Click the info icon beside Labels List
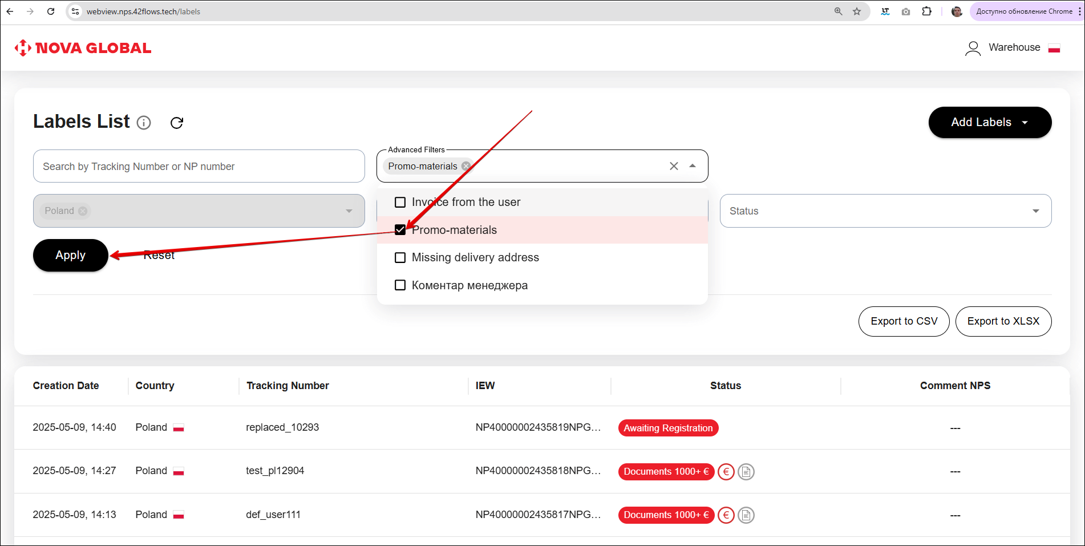This screenshot has height=546, width=1085. point(144,123)
